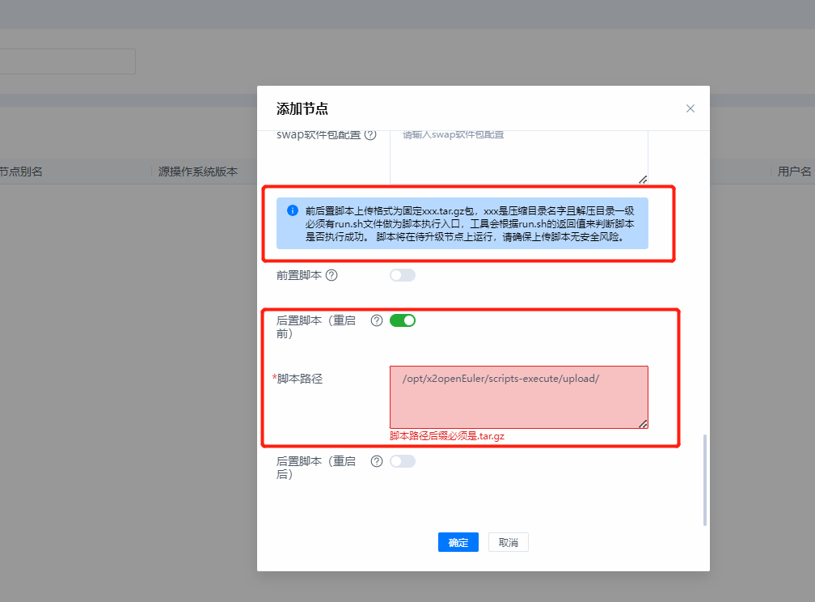Turn off 后置脚本（重启前） switch

point(402,320)
